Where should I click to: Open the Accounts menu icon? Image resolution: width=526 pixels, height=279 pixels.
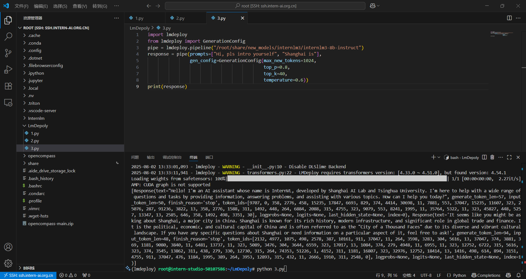[8, 247]
